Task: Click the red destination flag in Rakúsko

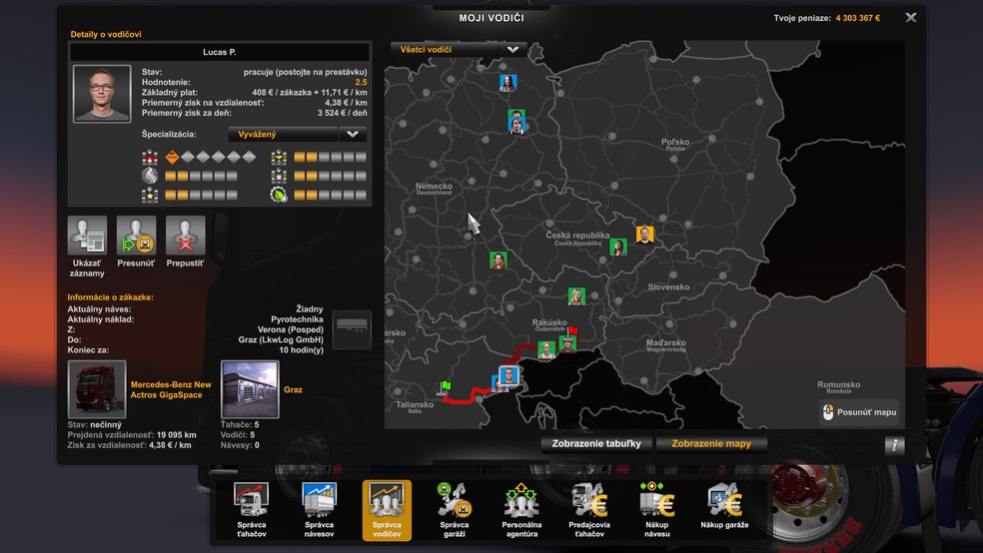Action: tap(571, 330)
